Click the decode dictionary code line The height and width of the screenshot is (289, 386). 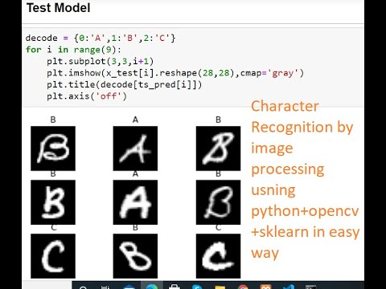click(101, 38)
